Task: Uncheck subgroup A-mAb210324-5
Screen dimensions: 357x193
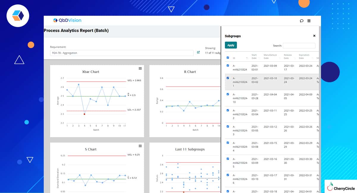Action: (228, 159)
